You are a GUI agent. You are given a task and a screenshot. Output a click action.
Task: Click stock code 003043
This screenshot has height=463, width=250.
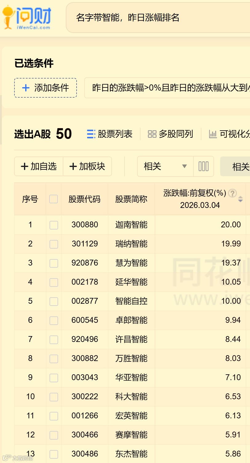85,377
